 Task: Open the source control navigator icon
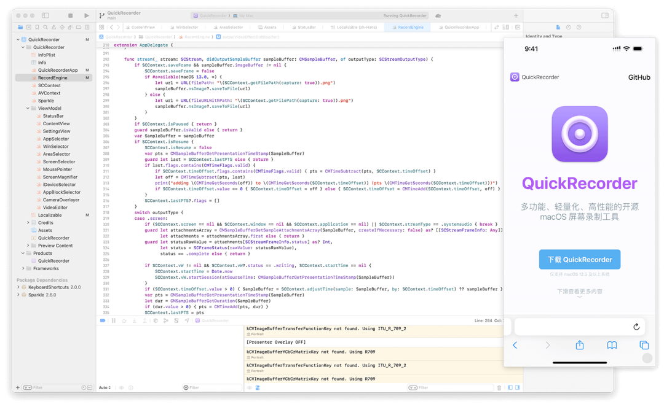[29, 27]
